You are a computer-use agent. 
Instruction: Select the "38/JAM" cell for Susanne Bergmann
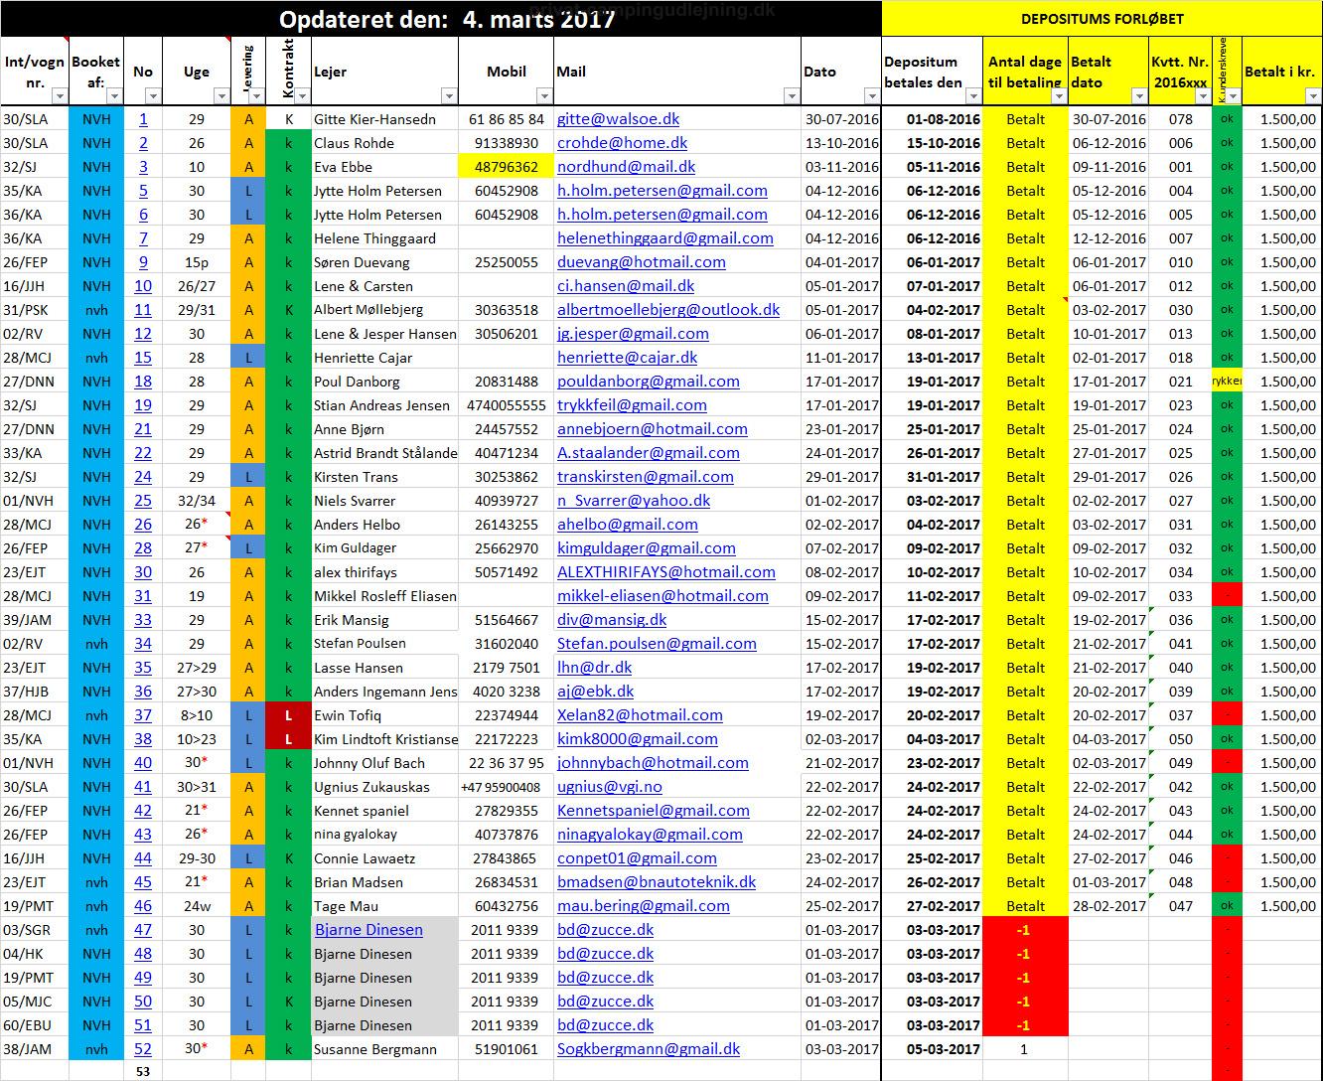[x=35, y=1049]
